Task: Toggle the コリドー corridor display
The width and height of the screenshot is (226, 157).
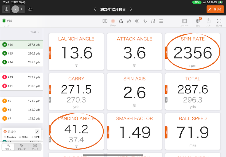Action: coord(184,21)
